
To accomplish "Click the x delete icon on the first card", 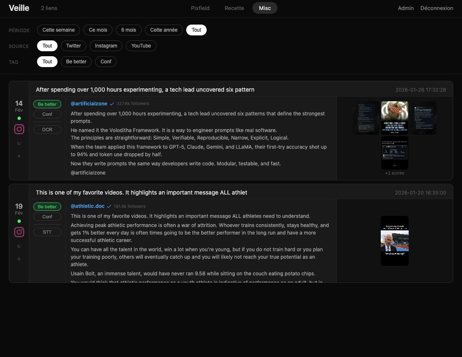I will 19,156.
